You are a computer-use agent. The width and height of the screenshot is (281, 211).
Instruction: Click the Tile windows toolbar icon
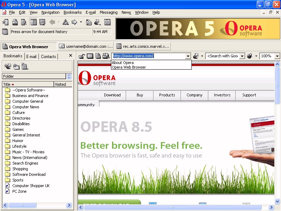[x=107, y=22]
